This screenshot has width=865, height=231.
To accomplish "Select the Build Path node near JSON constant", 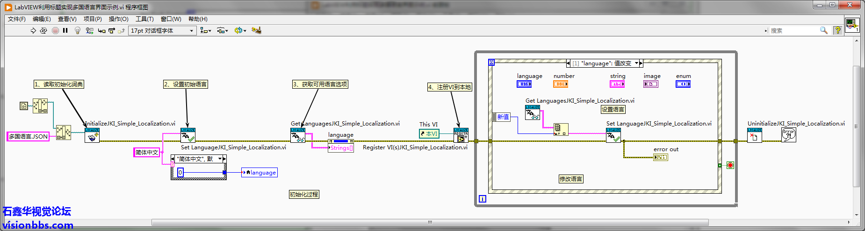I will pyautogui.click(x=63, y=133).
